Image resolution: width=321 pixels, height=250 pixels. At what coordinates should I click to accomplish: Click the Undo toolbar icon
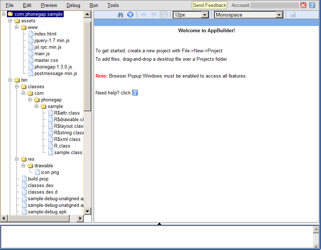[x=143, y=15]
